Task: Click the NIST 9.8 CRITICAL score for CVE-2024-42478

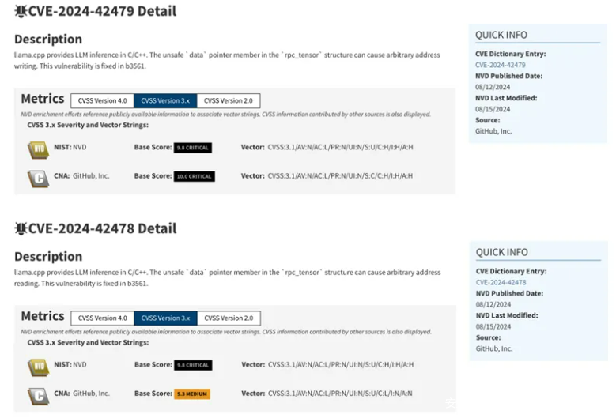Action: tap(192, 365)
